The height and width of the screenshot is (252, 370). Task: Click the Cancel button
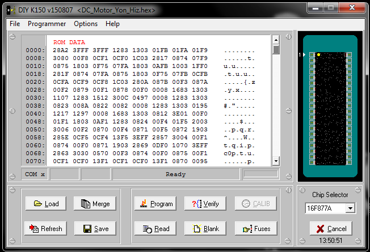[331, 228]
